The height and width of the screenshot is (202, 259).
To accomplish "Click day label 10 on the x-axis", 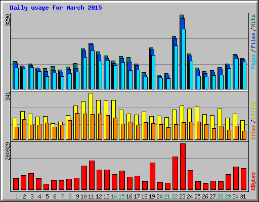I will point(83,196).
